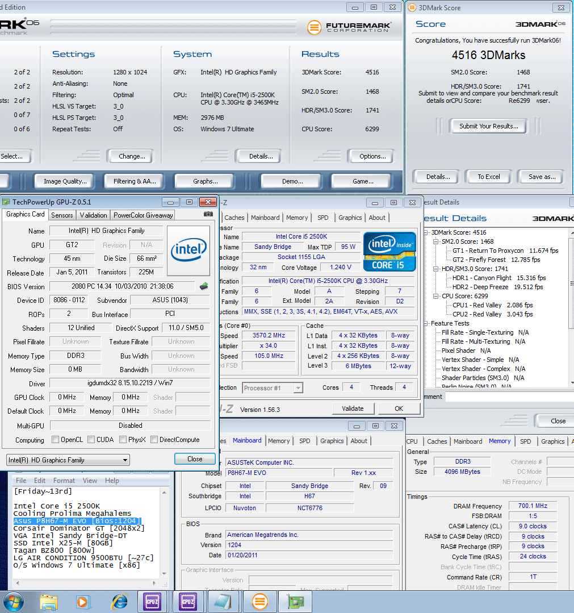Open the Processor #1 selection dropdown
The width and height of the screenshot is (574, 613).
[x=273, y=388]
